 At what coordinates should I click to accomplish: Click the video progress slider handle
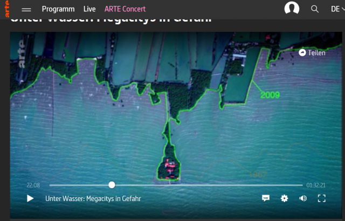112,185
